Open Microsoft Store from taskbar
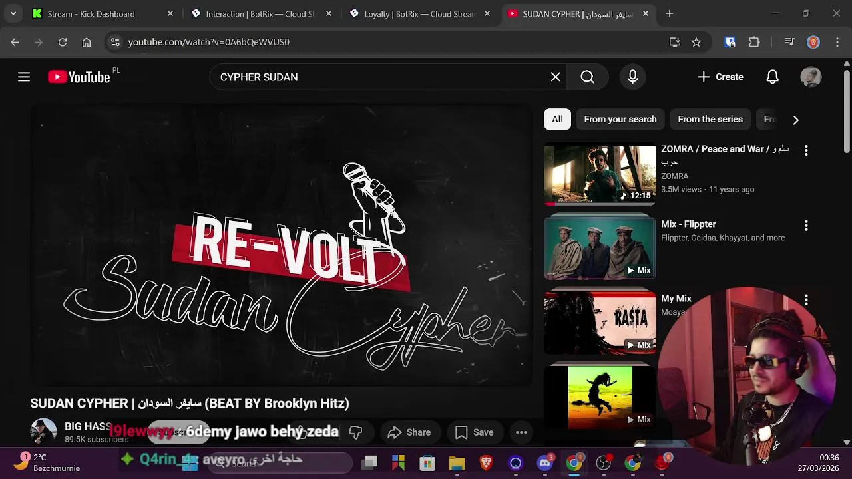The image size is (852, 479). tap(427, 463)
